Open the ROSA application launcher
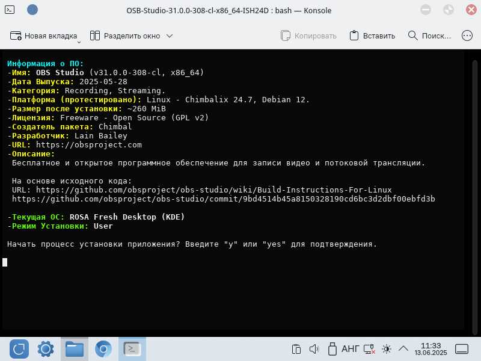The image size is (481, 361). pyautogui.click(x=19, y=349)
